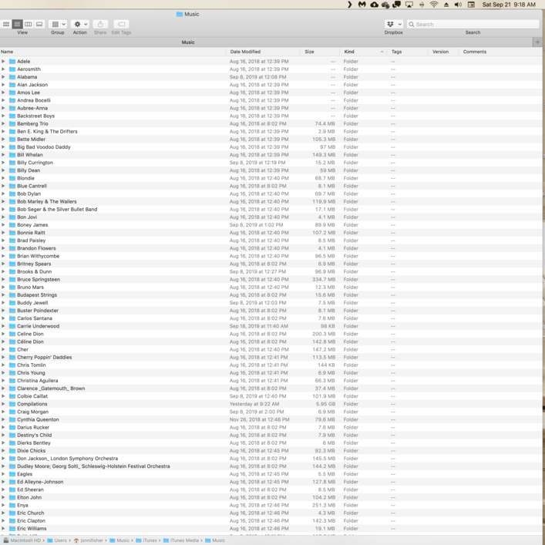Image resolution: width=545 pixels, height=545 pixels.
Task: Expand the Enya folder triangle
Action: tap(4, 505)
